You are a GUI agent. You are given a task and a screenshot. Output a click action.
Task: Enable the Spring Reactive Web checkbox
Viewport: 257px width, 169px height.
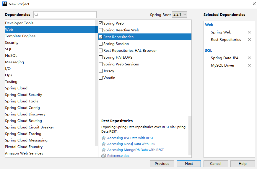coord(101,30)
